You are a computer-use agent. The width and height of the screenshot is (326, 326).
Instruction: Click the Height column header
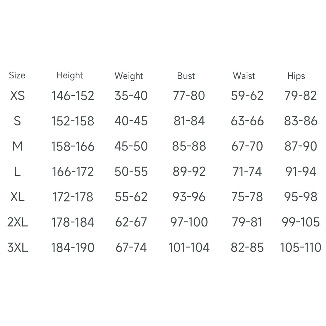tap(70, 75)
